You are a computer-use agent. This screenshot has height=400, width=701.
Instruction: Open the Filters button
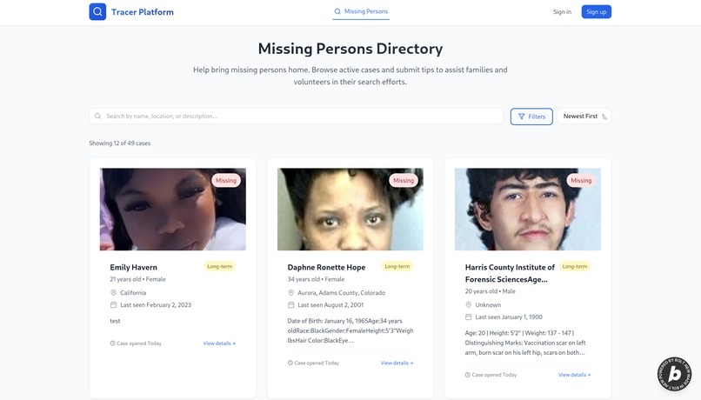click(x=531, y=117)
